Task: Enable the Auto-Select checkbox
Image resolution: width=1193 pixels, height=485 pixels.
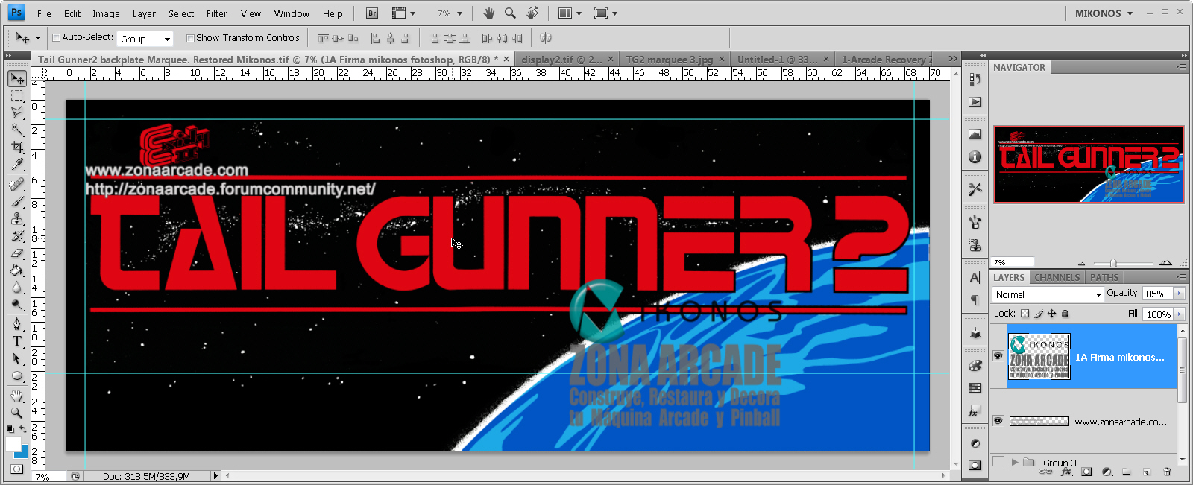Action: 56,38
